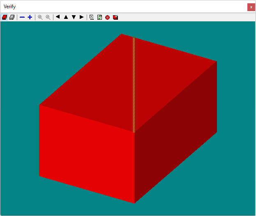Close the Verify window
This screenshot has height=216, width=256.
tap(251, 7)
